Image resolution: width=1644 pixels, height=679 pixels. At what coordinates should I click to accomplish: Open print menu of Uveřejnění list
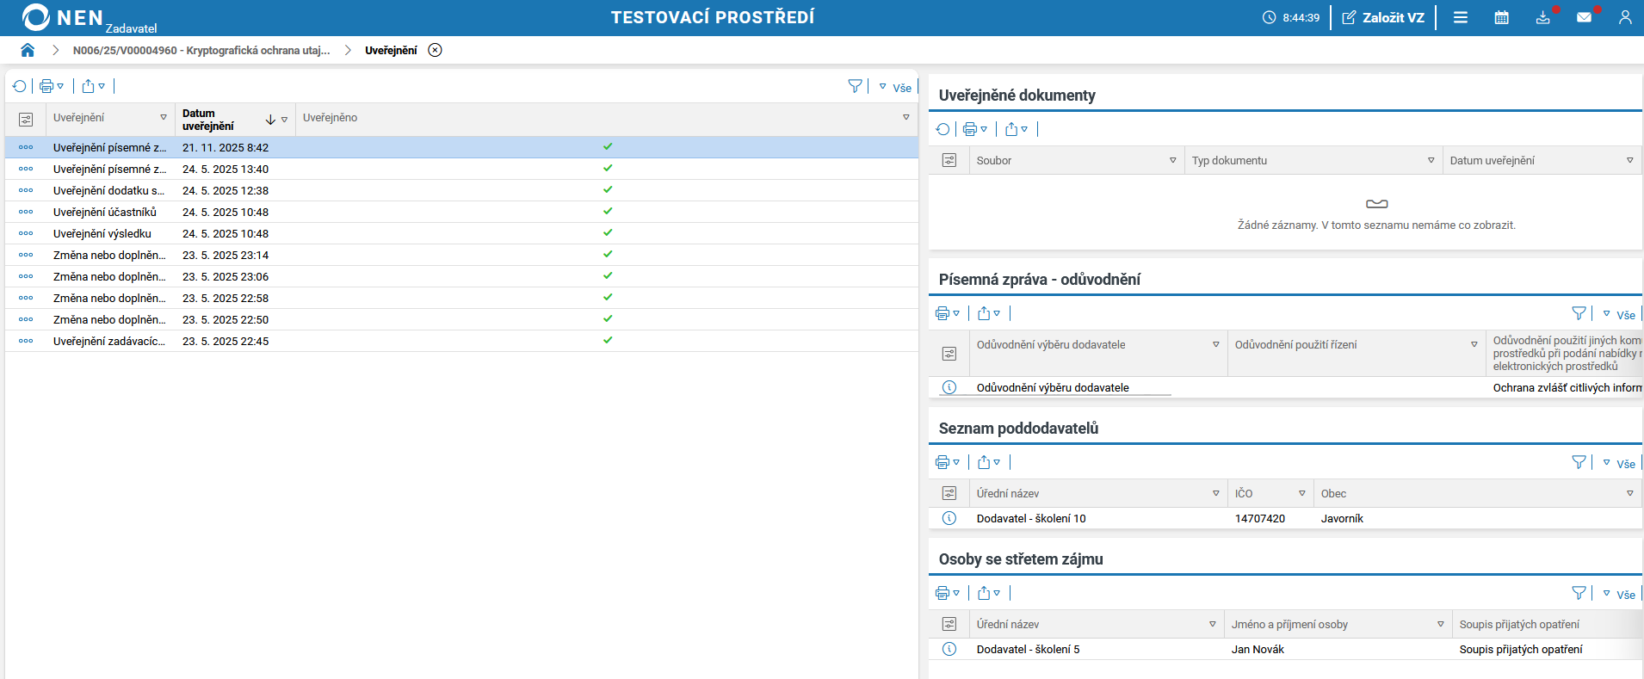(52, 86)
